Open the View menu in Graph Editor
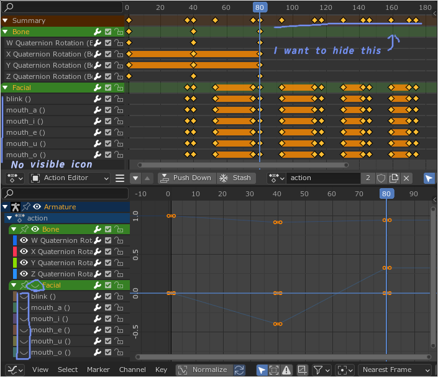This screenshot has height=377, width=438. (40, 370)
